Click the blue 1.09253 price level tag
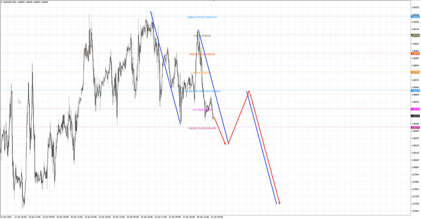421x219 pixels. 415,17
